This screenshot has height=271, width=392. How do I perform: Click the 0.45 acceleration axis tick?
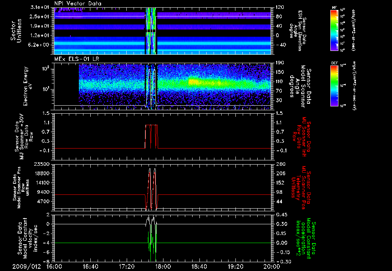[x=281, y=215]
